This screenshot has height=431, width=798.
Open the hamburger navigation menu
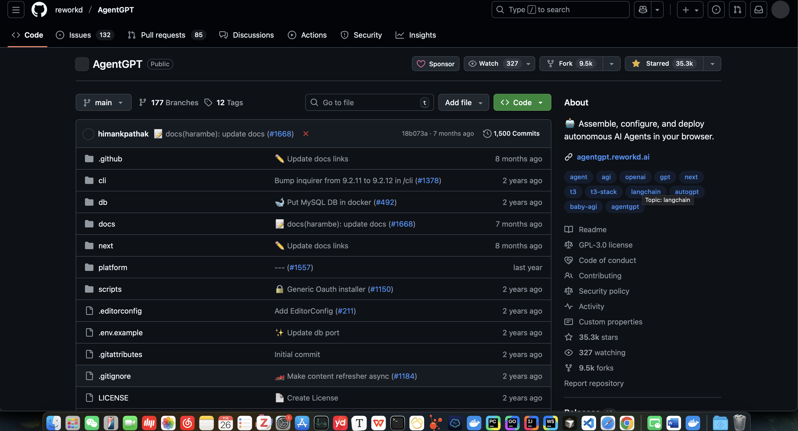tap(16, 10)
